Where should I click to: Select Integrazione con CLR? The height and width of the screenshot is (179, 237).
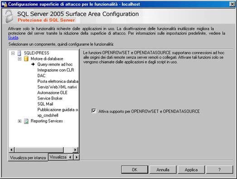56,70
